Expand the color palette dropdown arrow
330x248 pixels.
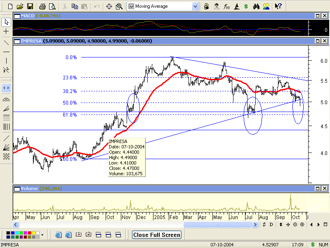click(42, 235)
